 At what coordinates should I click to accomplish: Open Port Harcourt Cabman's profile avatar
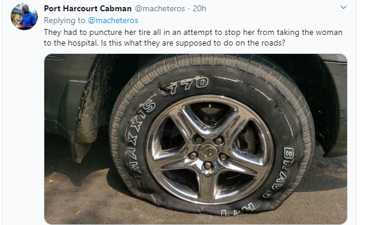point(24,17)
